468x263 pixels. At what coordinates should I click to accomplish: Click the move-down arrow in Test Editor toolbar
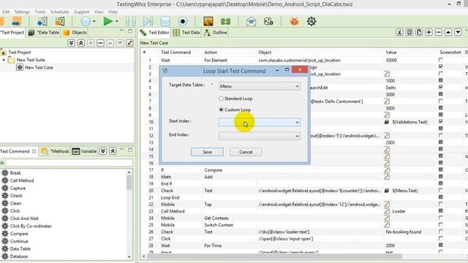tap(458, 32)
